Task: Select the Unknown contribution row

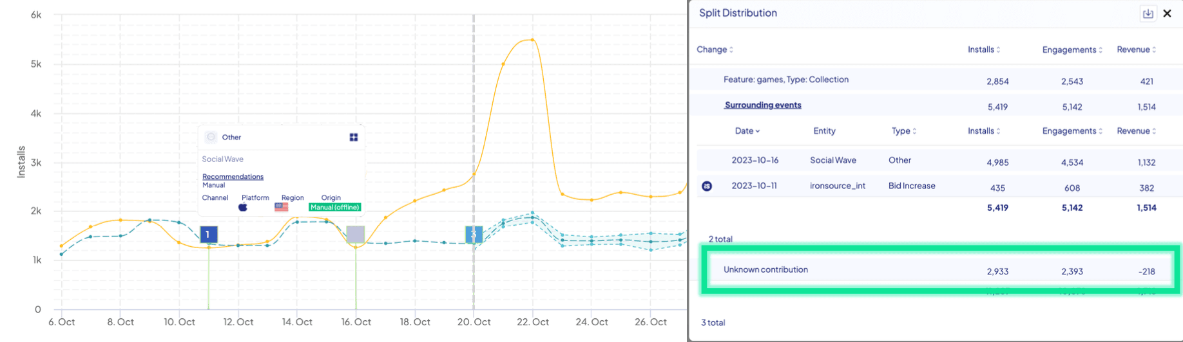Action: click(x=939, y=271)
